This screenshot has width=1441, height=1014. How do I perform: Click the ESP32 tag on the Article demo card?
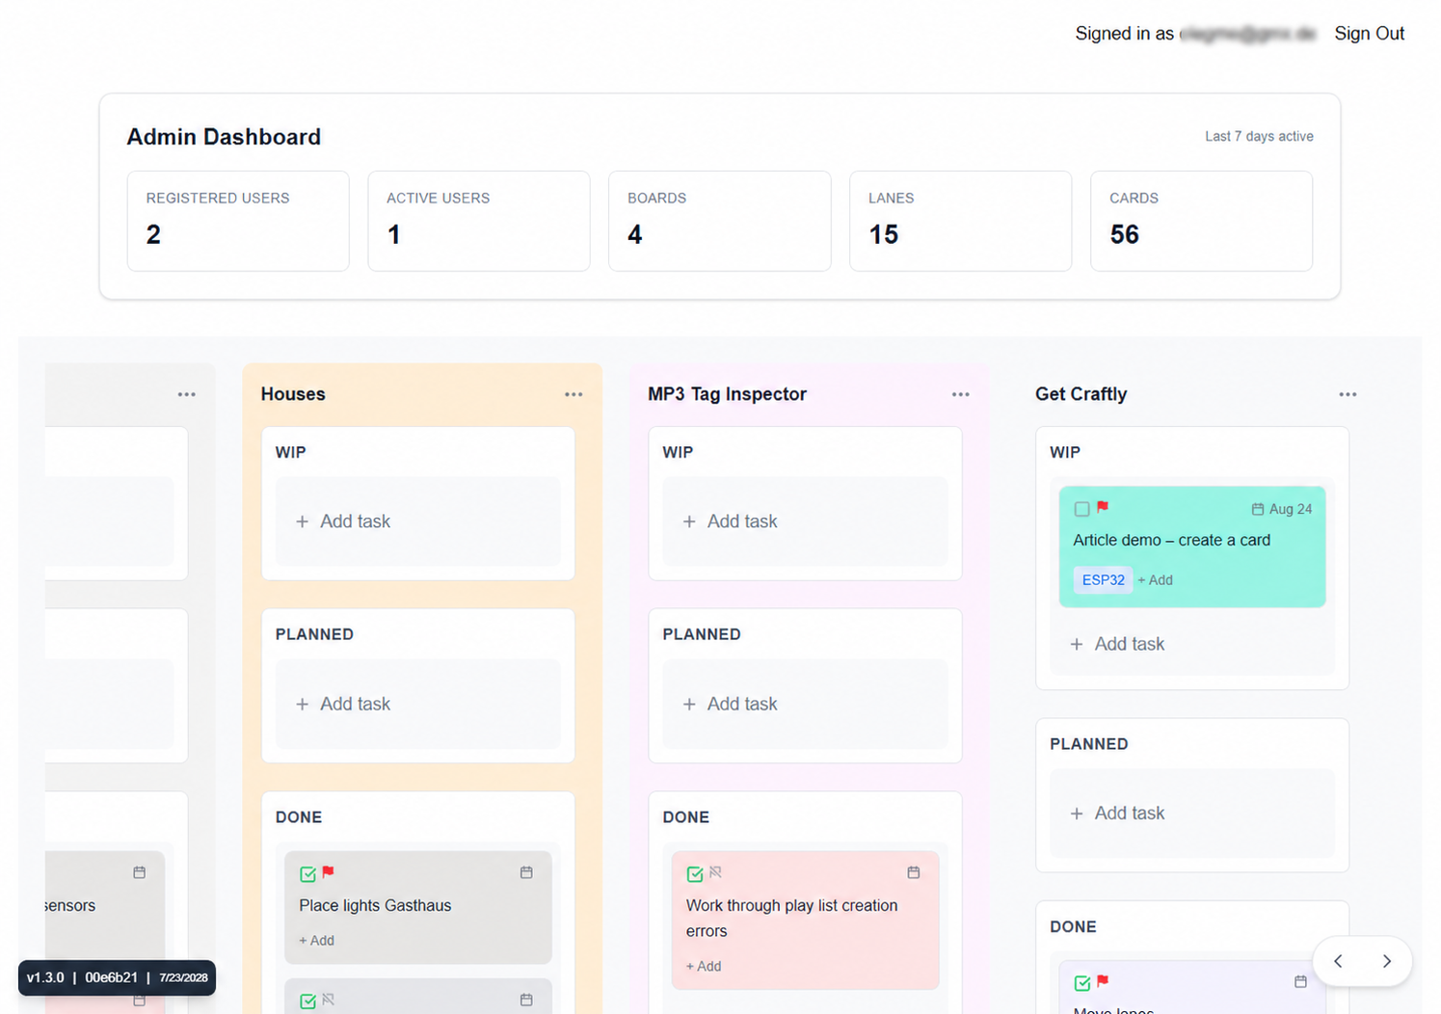tap(1103, 580)
